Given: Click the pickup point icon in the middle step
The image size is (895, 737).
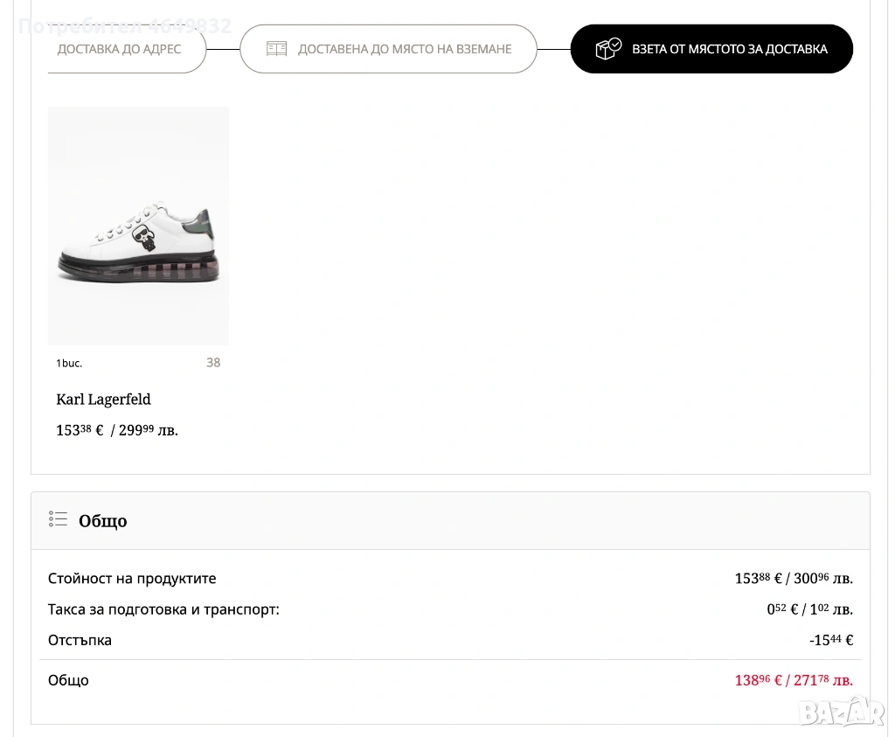Looking at the screenshot, I should click(x=276, y=49).
